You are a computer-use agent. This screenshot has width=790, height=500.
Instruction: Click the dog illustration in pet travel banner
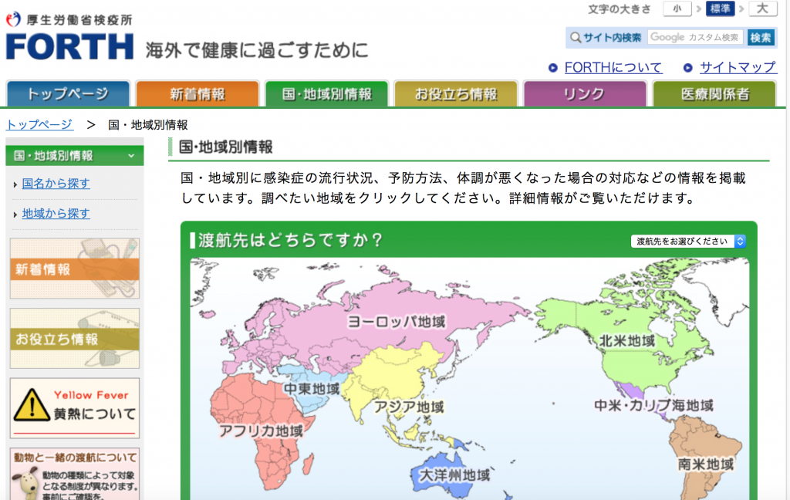click(x=25, y=482)
